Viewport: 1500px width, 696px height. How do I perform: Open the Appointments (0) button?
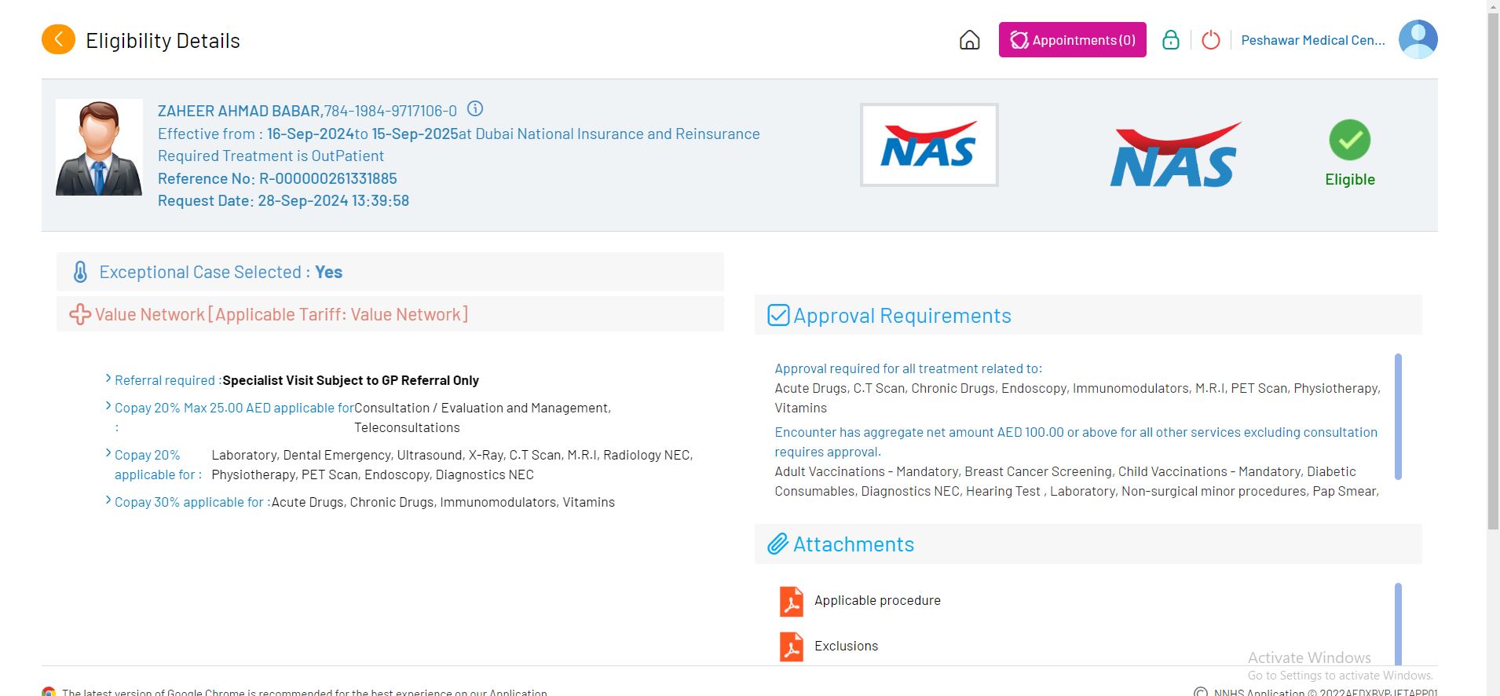click(1072, 40)
